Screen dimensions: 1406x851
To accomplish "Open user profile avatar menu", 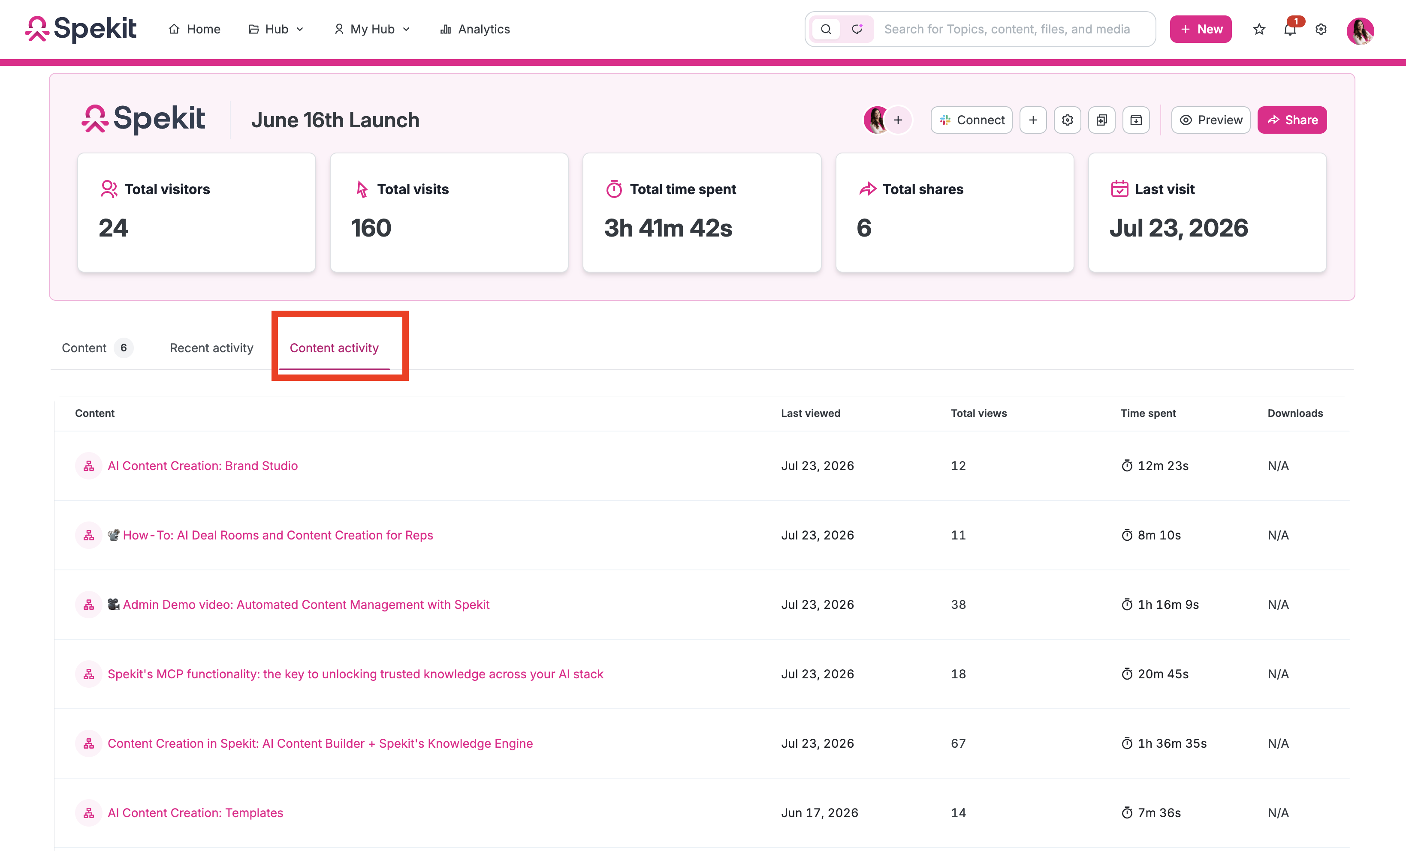I will coord(1361,30).
